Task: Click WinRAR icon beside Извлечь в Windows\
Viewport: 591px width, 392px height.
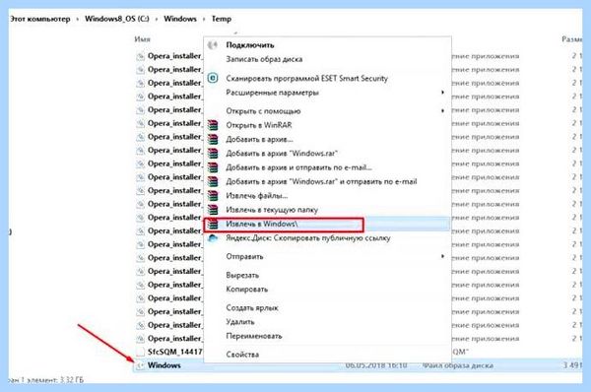Action: tap(213, 224)
